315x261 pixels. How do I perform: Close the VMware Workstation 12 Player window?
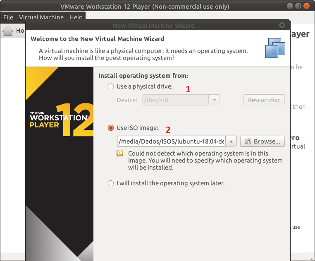307,6
